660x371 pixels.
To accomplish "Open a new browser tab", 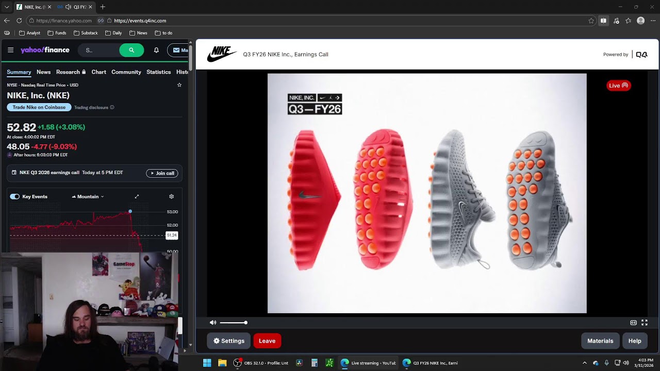I will point(103,7).
